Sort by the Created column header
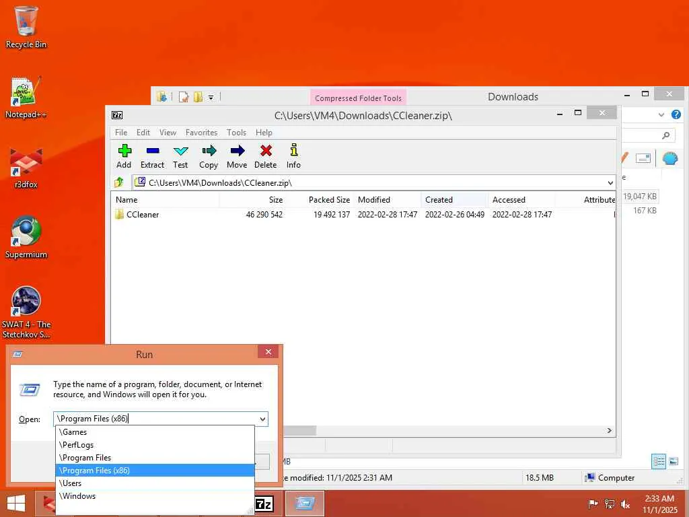Viewport: 689px width, 517px height. coord(455,199)
